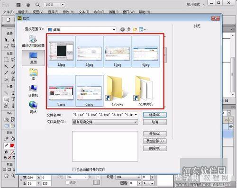Image resolution: width=237 pixels, height=188 pixels.
Task: Click the fill paint bucket color icon
Action: [6, 152]
